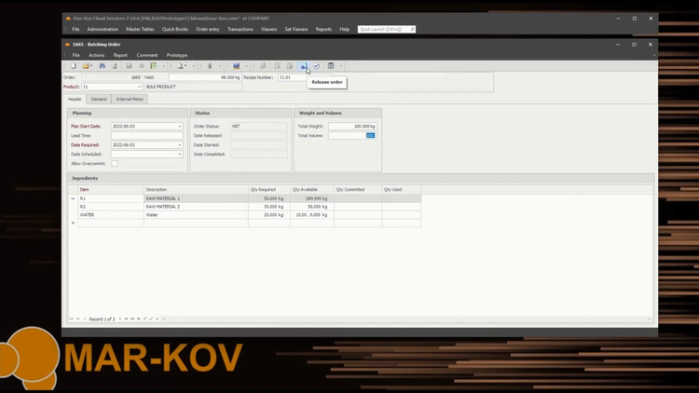Image resolution: width=699 pixels, height=393 pixels.
Task: Click the Release order toolbar icon
Action: point(304,66)
